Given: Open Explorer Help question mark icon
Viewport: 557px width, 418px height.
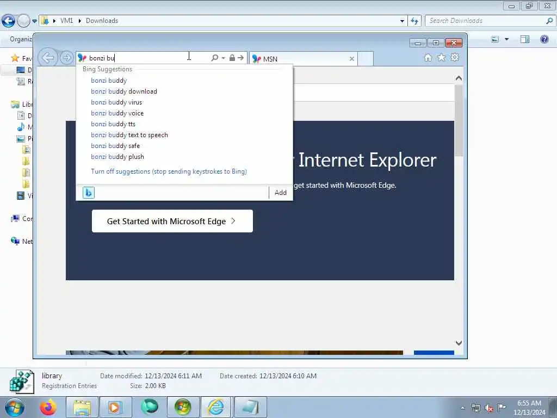Looking at the screenshot, I should (x=544, y=39).
